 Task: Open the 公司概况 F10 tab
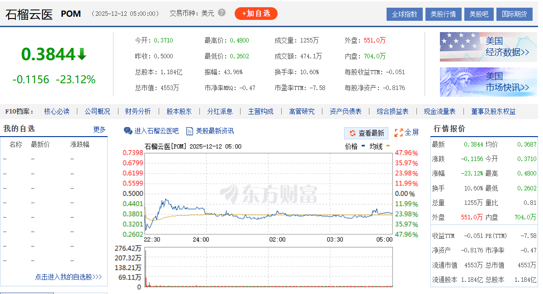(x=97, y=111)
